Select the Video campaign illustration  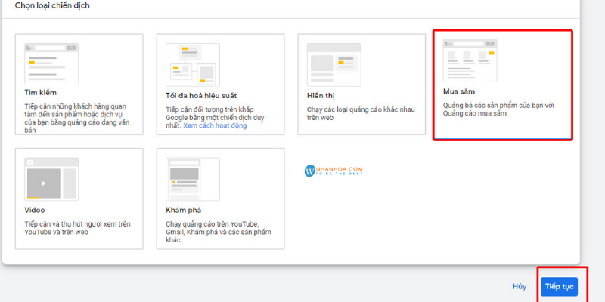pos(51,179)
